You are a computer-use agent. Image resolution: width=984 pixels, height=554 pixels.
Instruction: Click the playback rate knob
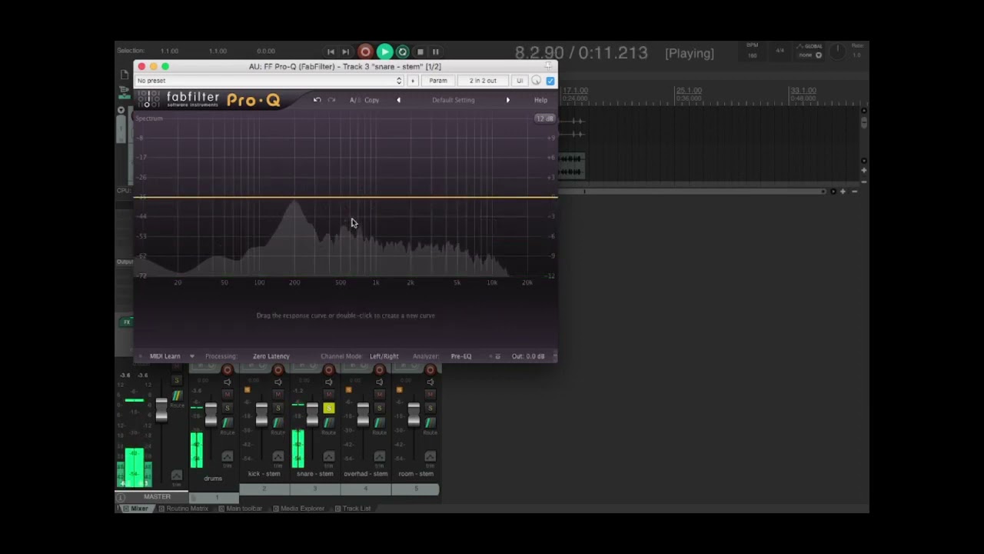pos(838,52)
